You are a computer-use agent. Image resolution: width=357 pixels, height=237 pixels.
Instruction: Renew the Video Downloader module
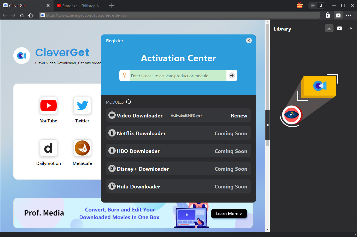click(239, 116)
